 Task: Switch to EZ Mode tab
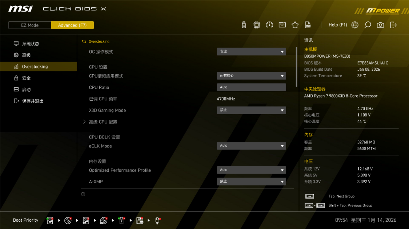pos(30,25)
